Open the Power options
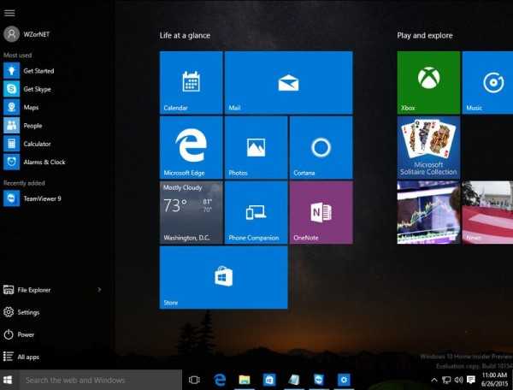The height and width of the screenshot is (390, 513). click(19, 334)
